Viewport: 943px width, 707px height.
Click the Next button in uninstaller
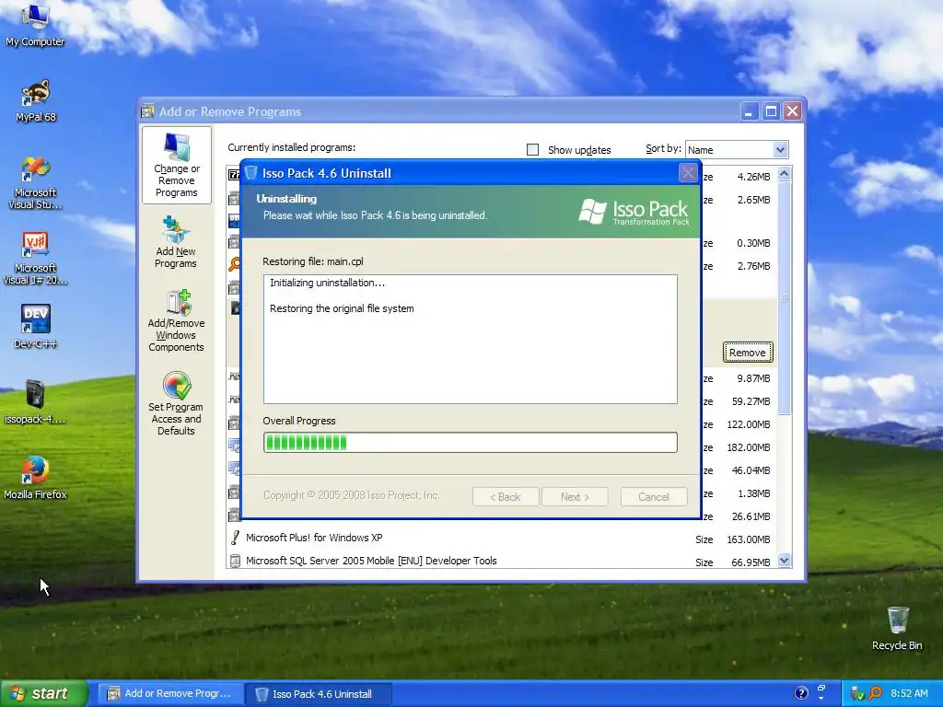point(575,496)
